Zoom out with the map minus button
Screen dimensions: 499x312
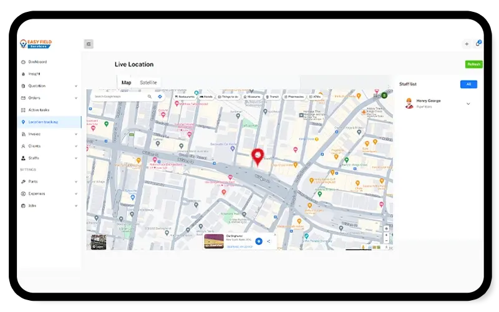tap(386, 241)
